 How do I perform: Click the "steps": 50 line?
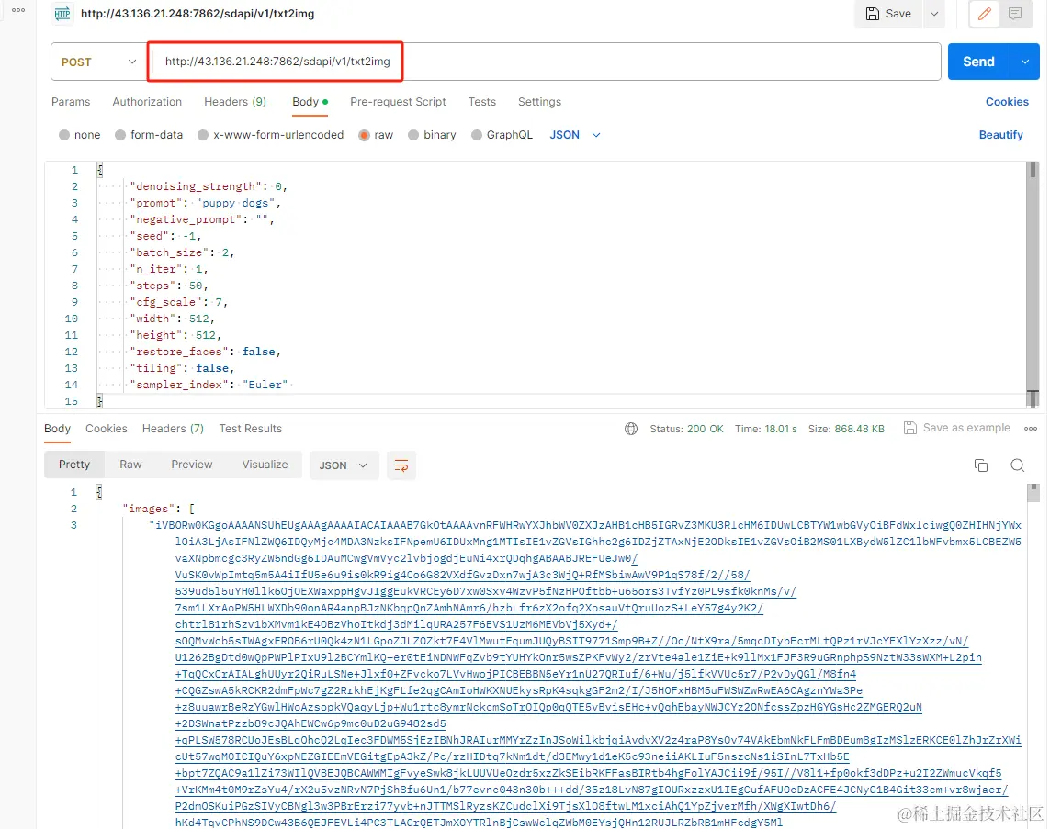[169, 286]
